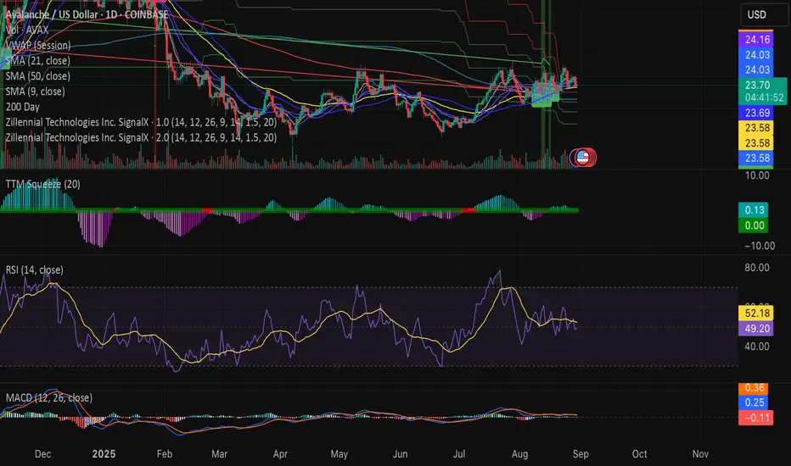
Task: Click the red −0.11 MACD histogram label
Action: [755, 418]
